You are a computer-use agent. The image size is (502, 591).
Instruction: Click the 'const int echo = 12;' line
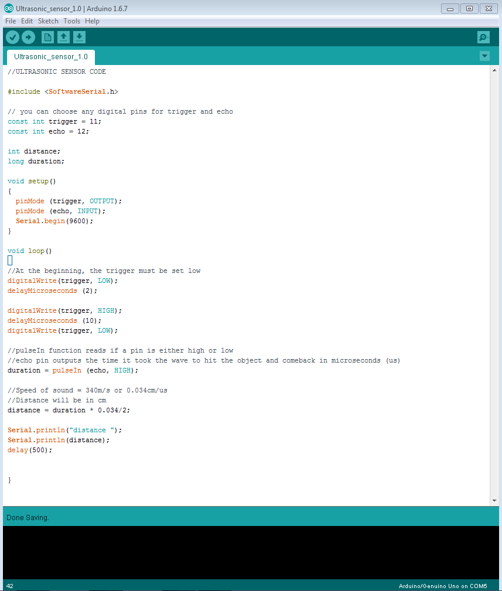click(48, 131)
